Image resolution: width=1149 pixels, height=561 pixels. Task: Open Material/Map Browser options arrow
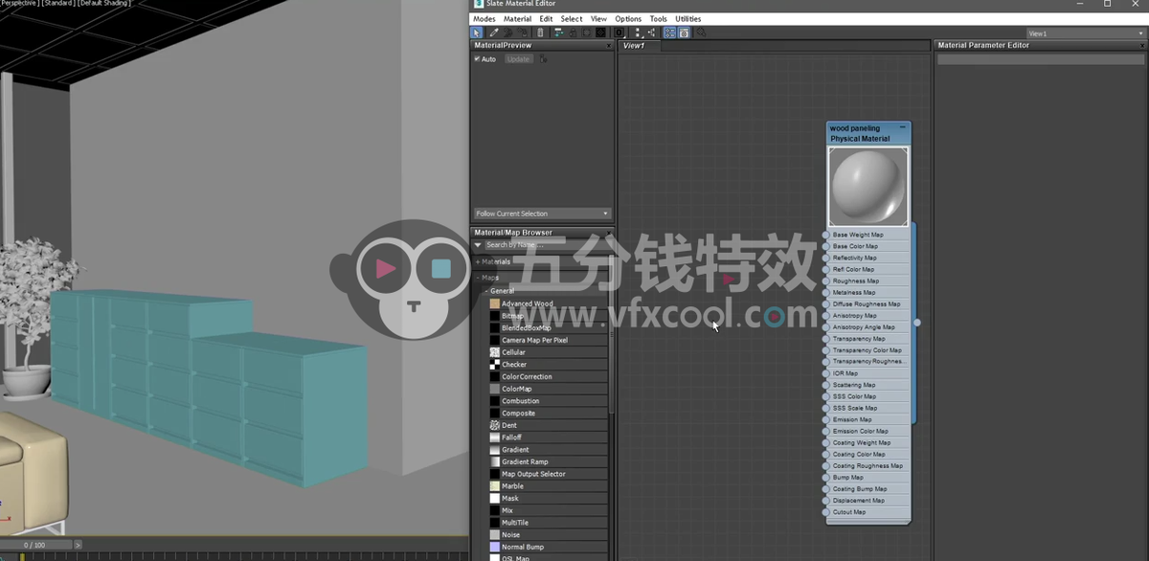(478, 245)
